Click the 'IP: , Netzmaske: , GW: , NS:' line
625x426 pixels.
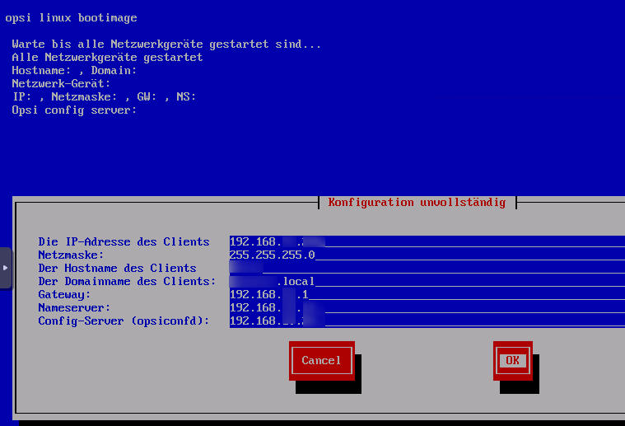point(104,96)
